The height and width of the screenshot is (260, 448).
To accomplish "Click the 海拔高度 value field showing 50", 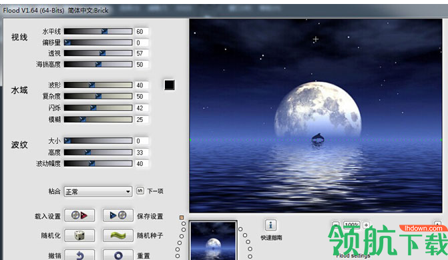I will [x=142, y=65].
